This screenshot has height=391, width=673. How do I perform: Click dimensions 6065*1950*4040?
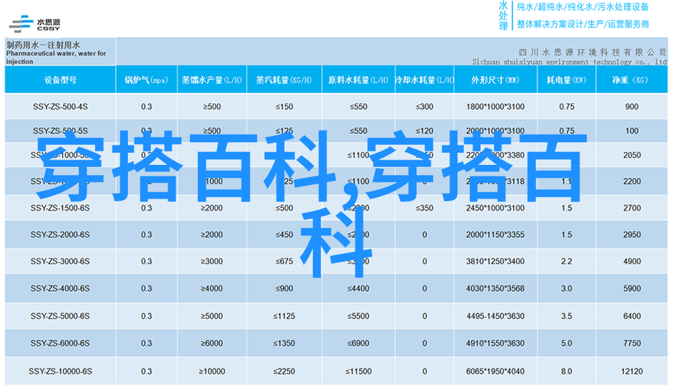point(495,371)
